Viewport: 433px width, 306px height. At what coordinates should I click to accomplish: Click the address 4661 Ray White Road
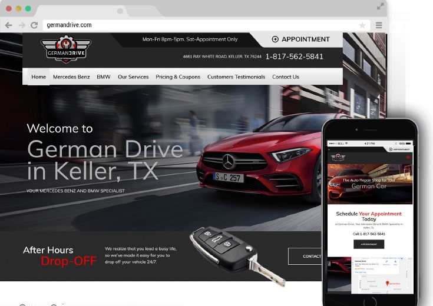[222, 56]
